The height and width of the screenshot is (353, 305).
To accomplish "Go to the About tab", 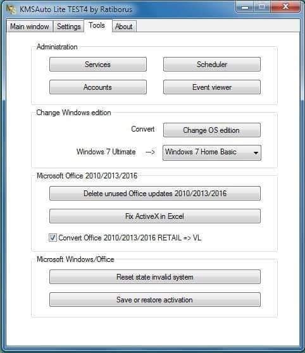I will [x=124, y=27].
